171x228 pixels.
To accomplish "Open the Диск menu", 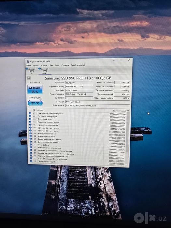I will [x=57, y=65].
